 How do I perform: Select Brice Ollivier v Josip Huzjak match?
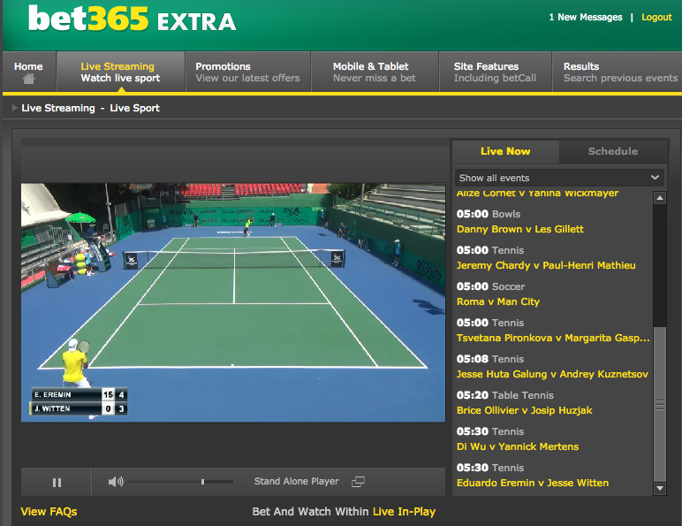tap(524, 410)
